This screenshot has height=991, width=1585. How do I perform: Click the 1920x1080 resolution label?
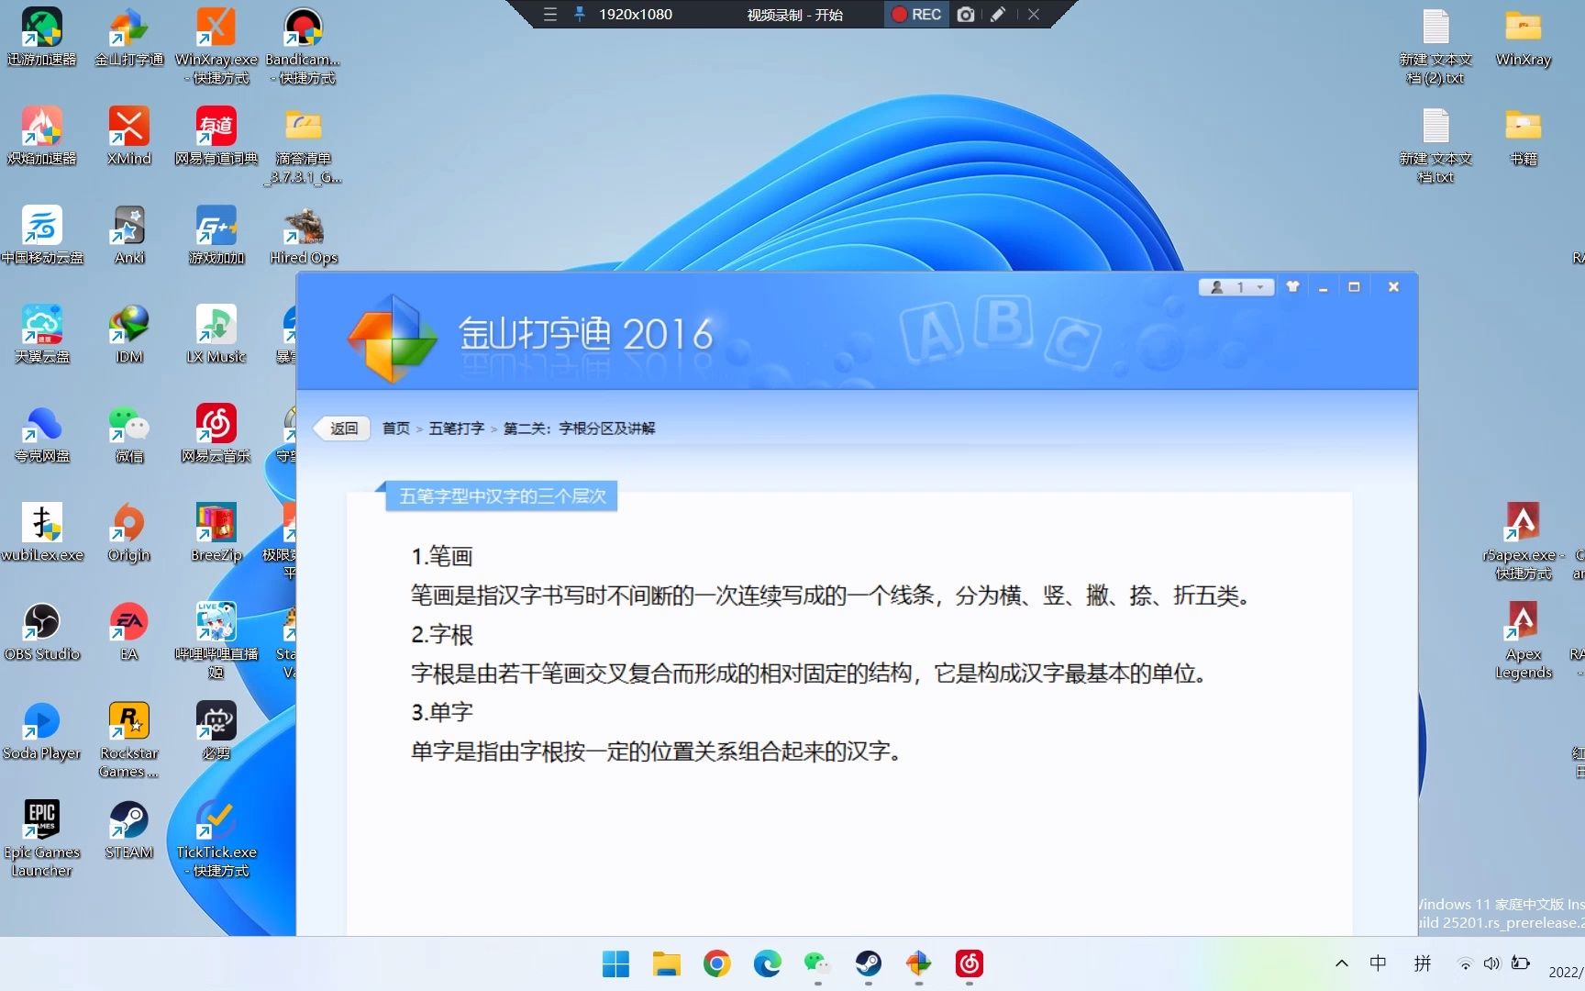coord(636,15)
